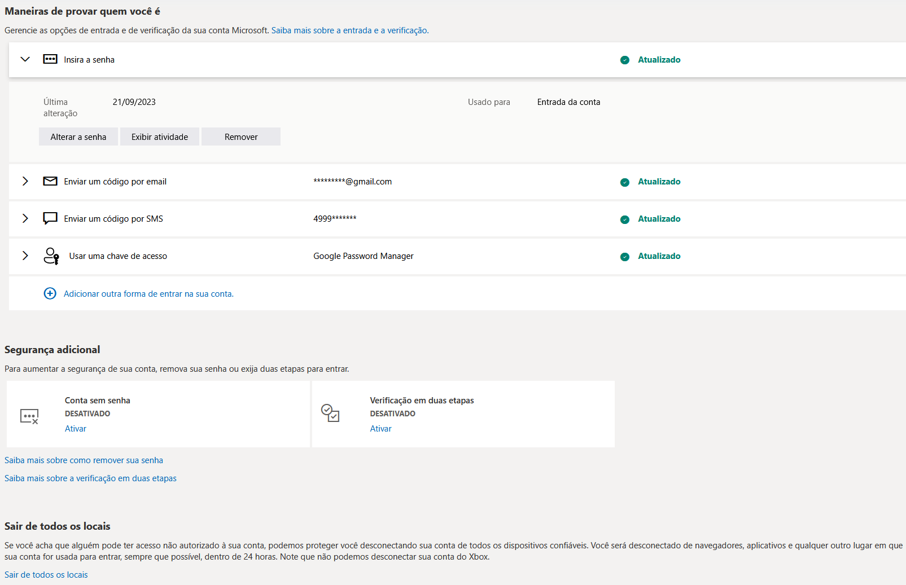This screenshot has width=906, height=585.
Task: Click the crossed-out password icon for 'Conta sem senha'
Action: click(30, 416)
